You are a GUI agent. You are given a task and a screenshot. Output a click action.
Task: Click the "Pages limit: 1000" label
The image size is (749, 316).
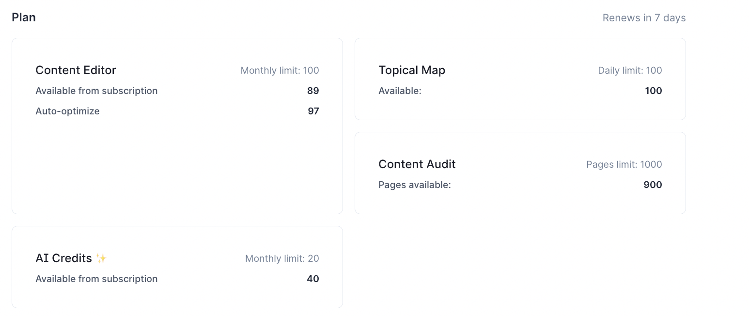click(624, 164)
